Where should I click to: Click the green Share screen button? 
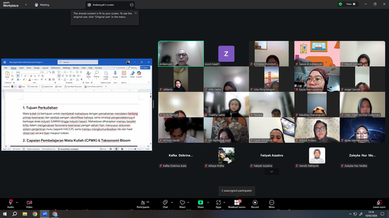[201, 204]
